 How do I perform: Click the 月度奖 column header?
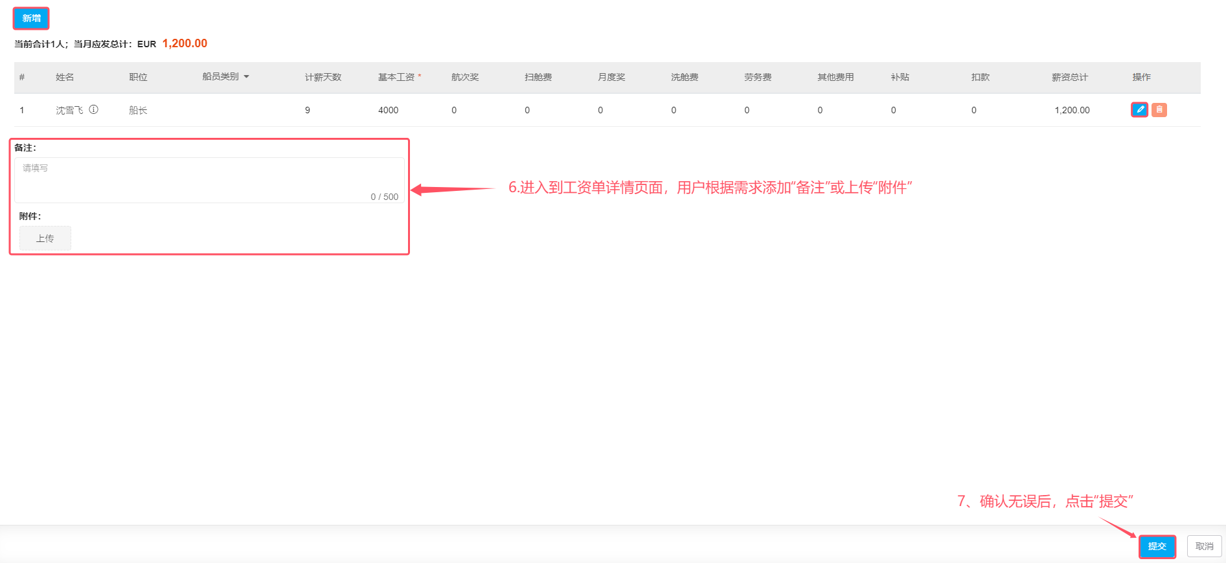tap(611, 77)
